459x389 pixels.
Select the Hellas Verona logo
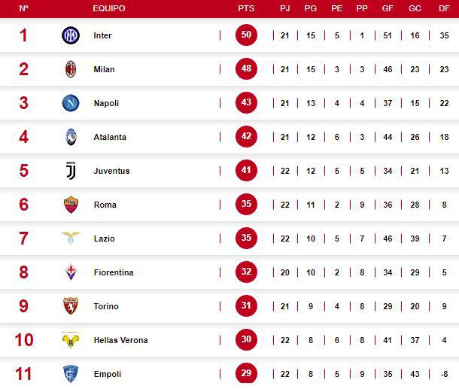(x=71, y=340)
